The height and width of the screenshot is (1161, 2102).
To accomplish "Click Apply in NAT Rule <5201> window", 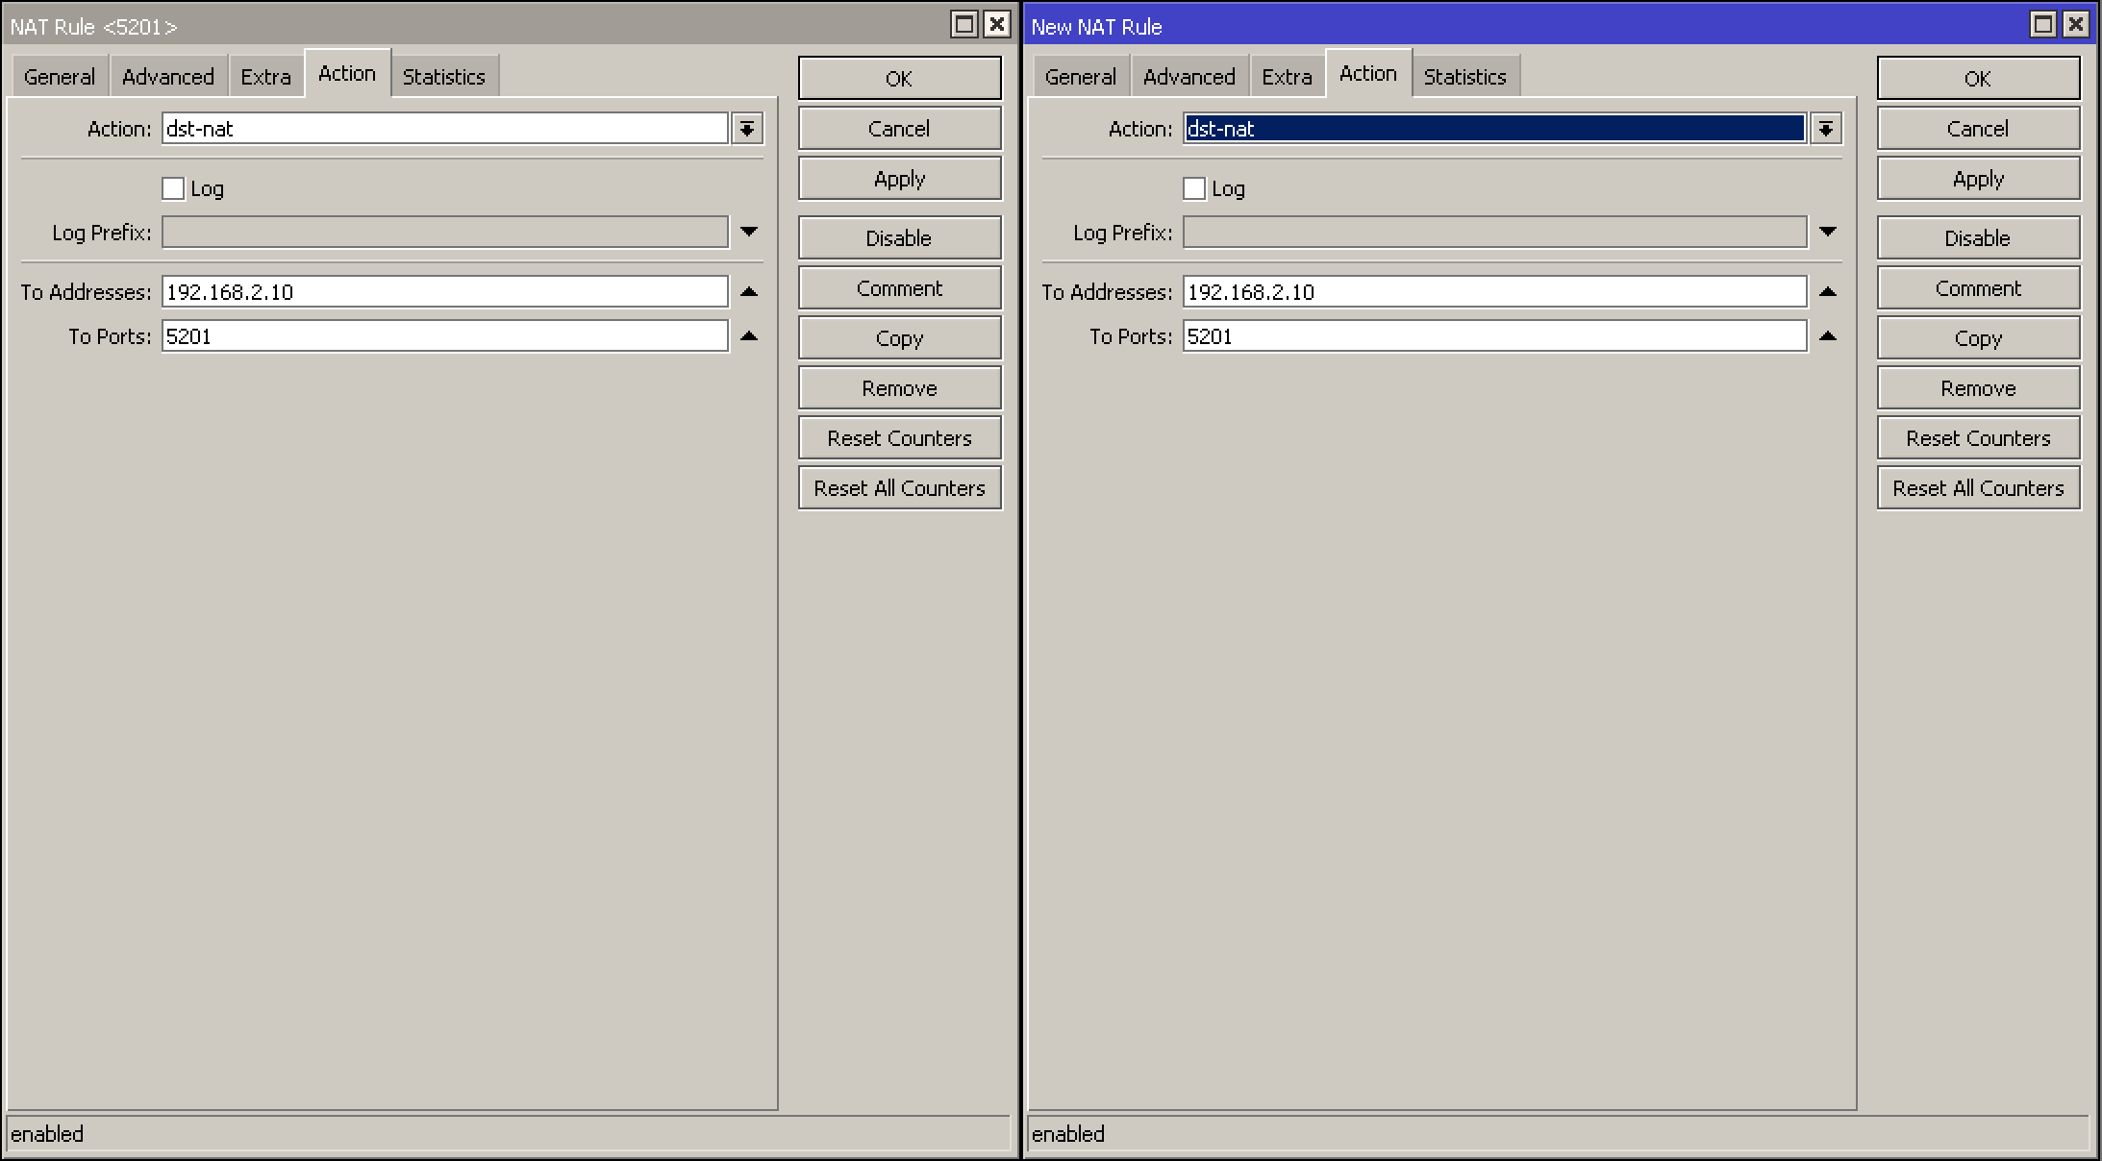I will [x=900, y=179].
